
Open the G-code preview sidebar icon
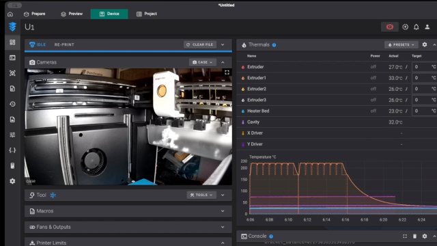coord(12,73)
